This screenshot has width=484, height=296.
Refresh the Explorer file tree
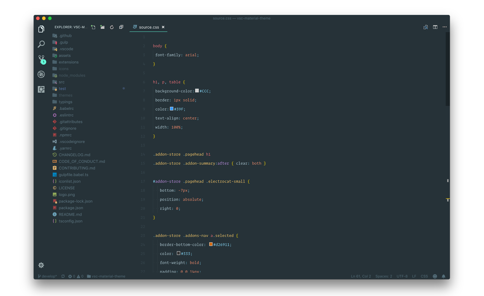click(112, 27)
